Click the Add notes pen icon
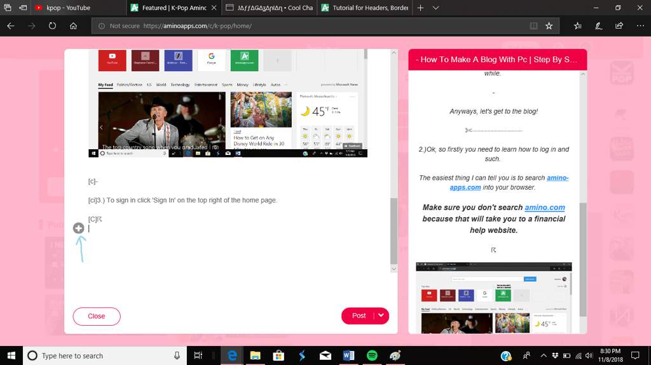The image size is (651, 365). click(x=598, y=26)
